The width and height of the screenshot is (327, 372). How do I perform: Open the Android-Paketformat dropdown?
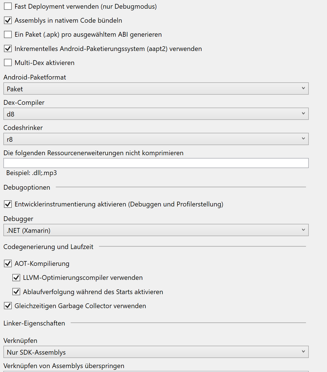pyautogui.click(x=156, y=89)
